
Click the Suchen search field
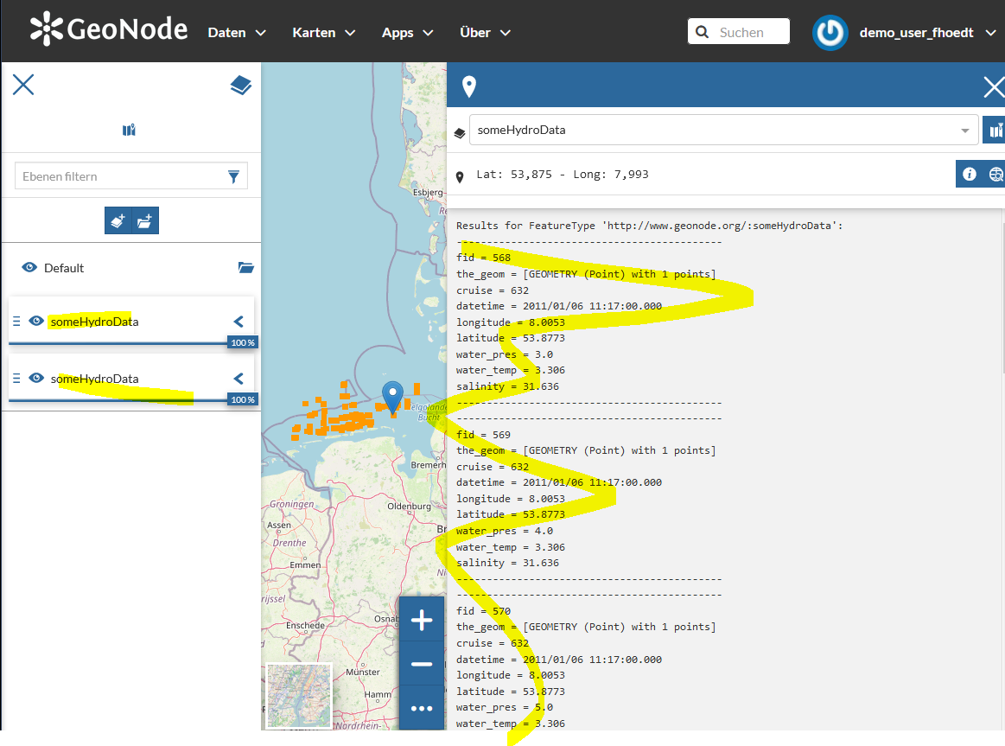coord(739,31)
